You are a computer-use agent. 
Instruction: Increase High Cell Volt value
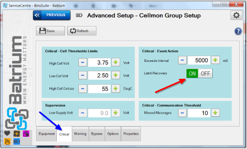[x=116, y=62]
